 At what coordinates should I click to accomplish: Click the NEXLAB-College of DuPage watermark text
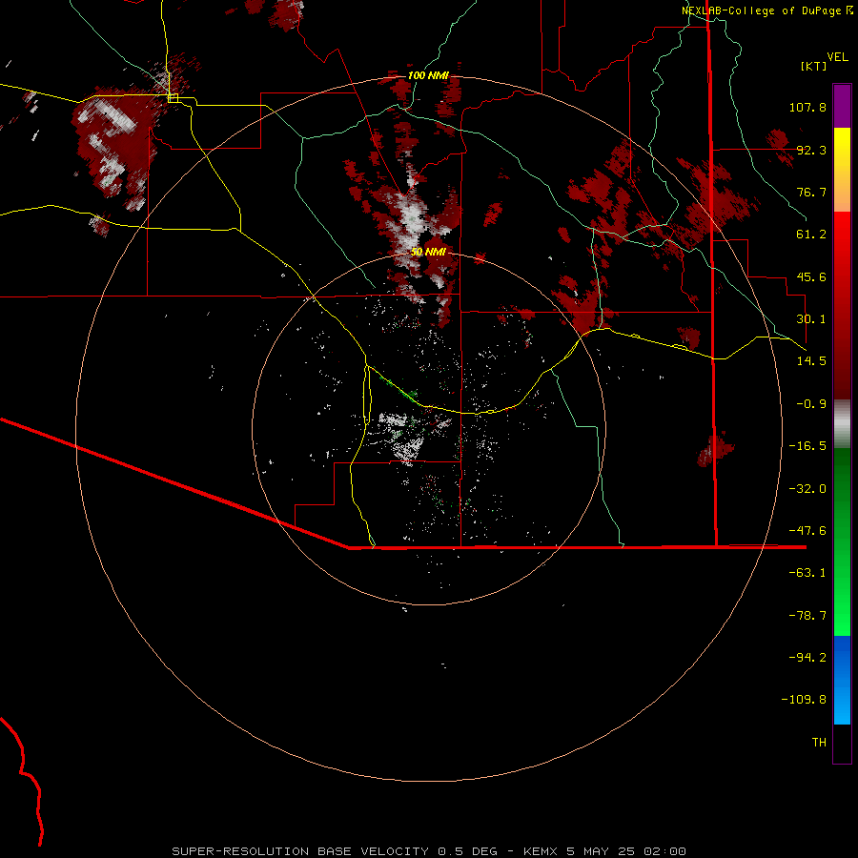click(x=766, y=10)
